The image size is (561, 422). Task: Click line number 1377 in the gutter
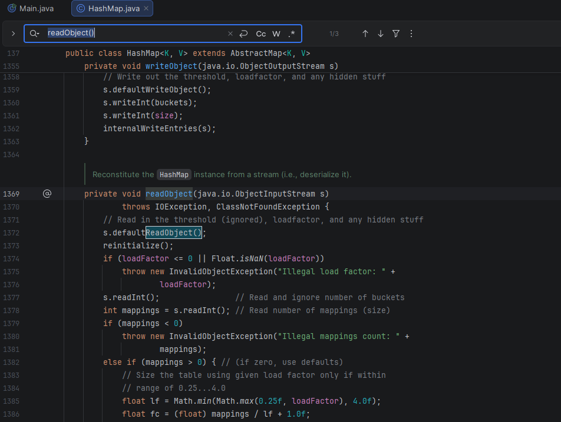tap(11, 297)
